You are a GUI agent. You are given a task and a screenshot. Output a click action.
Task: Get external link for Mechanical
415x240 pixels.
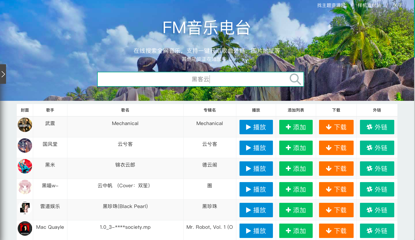pyautogui.click(x=377, y=127)
